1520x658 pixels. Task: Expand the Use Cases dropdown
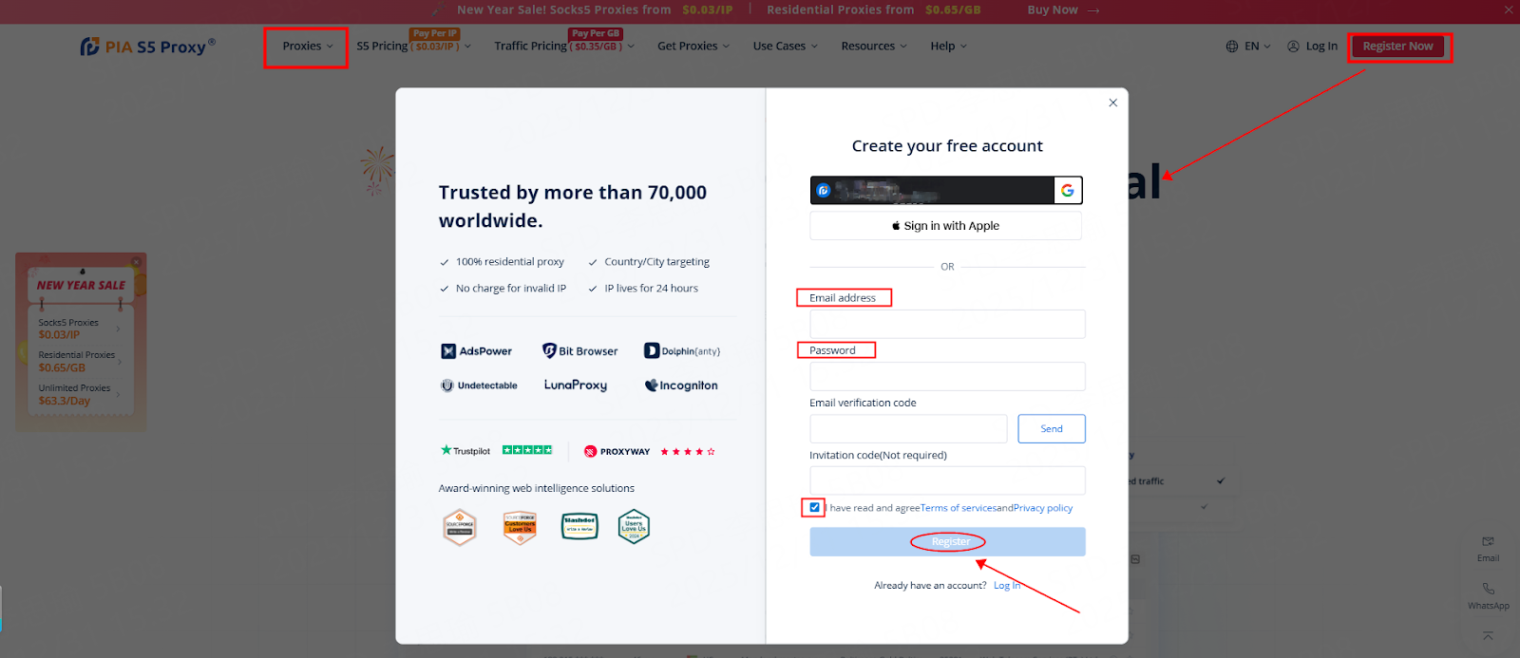click(785, 47)
